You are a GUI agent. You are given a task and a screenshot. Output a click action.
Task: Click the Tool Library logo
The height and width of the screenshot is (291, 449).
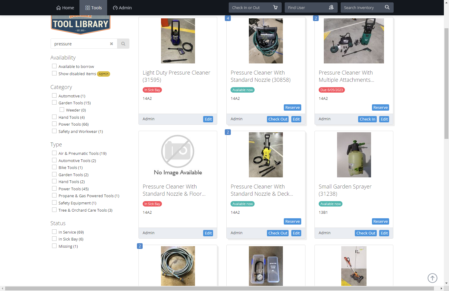point(81,25)
